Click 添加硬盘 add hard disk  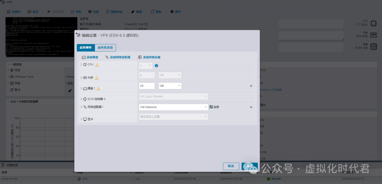click(90, 57)
